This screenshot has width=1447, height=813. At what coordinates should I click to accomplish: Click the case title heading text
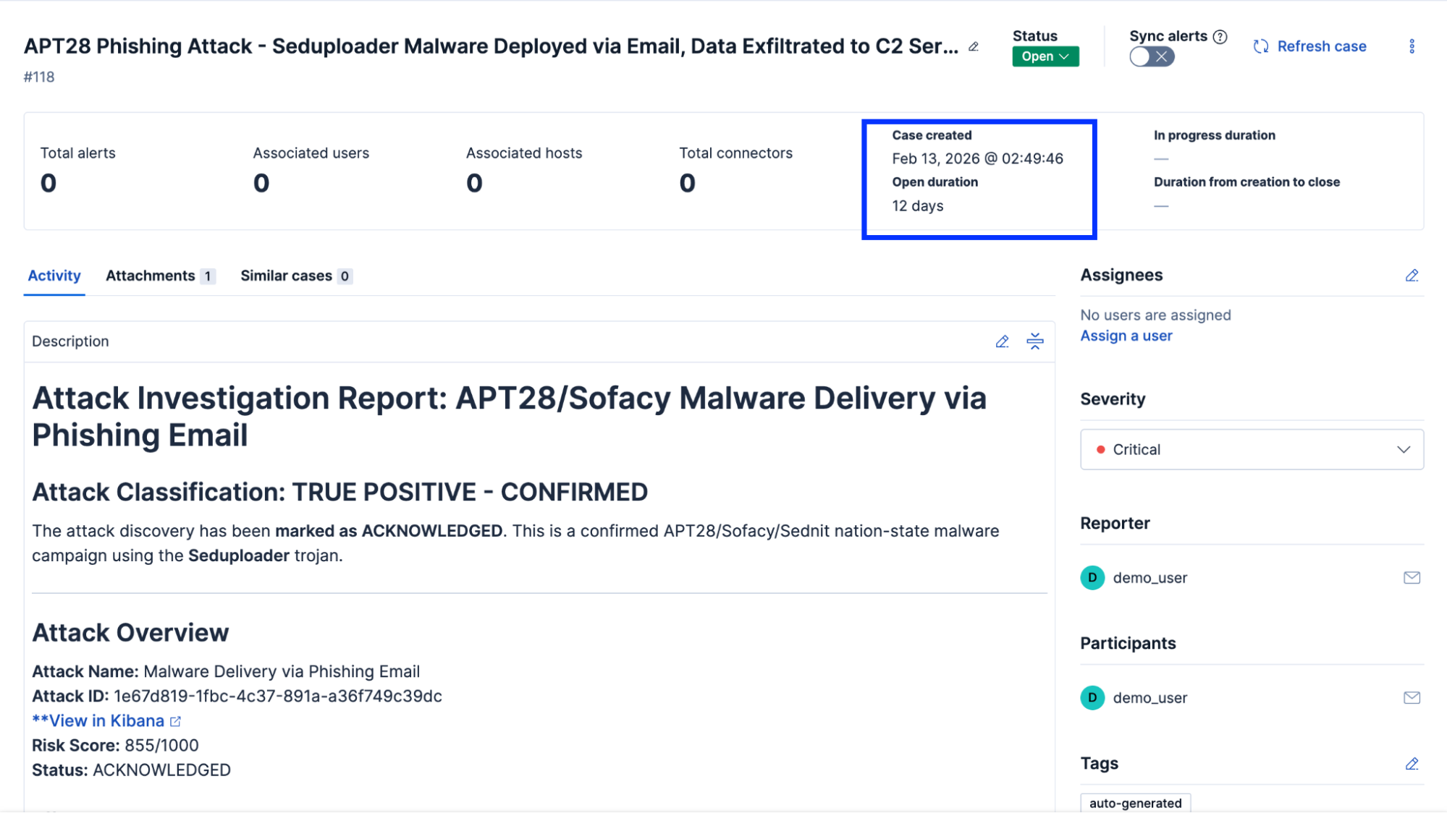[491, 46]
